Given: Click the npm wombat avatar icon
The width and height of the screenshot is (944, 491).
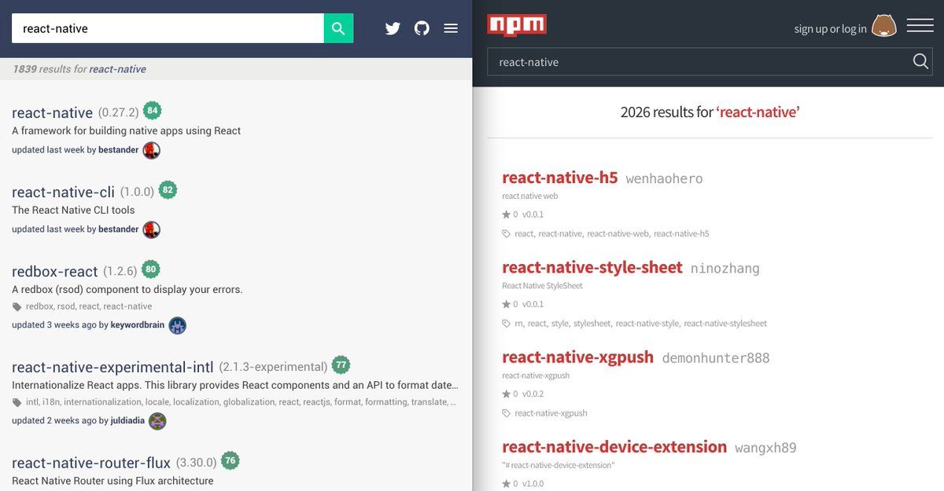Looking at the screenshot, I should (x=884, y=27).
